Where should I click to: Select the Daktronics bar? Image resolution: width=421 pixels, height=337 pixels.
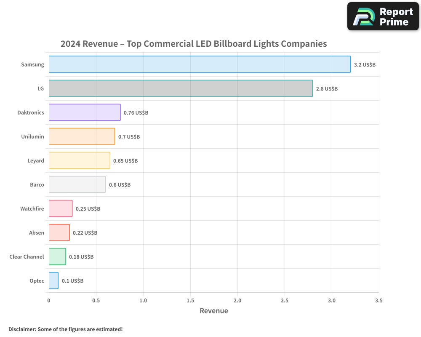tap(84, 112)
